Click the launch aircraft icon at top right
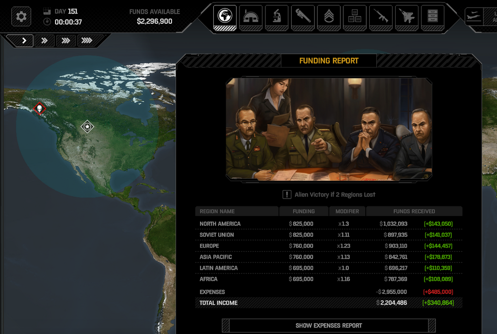 click(474, 16)
